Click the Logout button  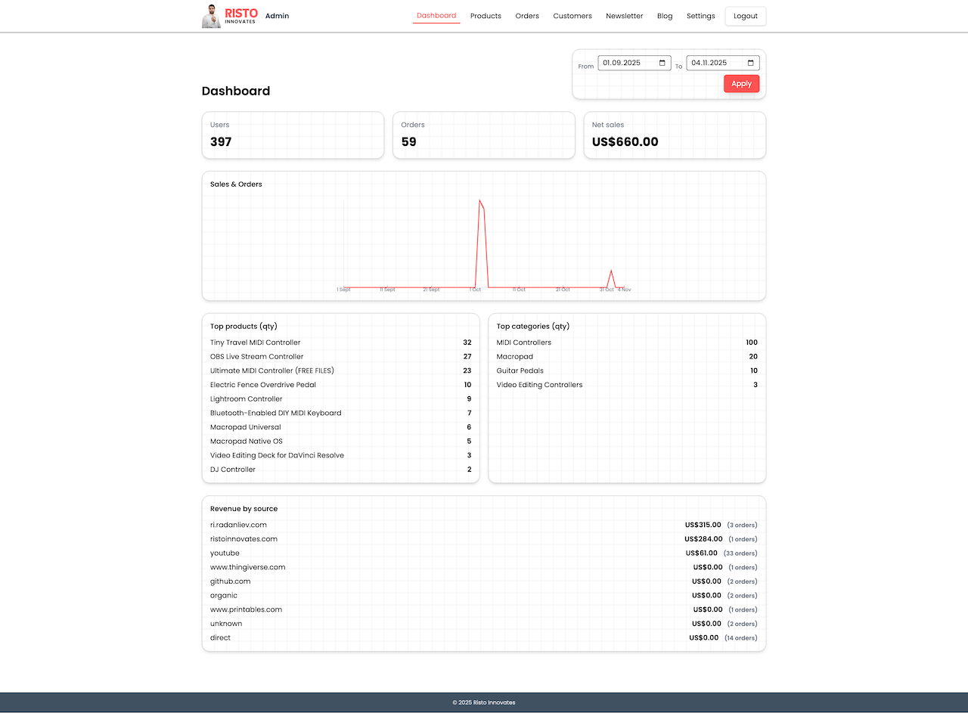pos(746,16)
